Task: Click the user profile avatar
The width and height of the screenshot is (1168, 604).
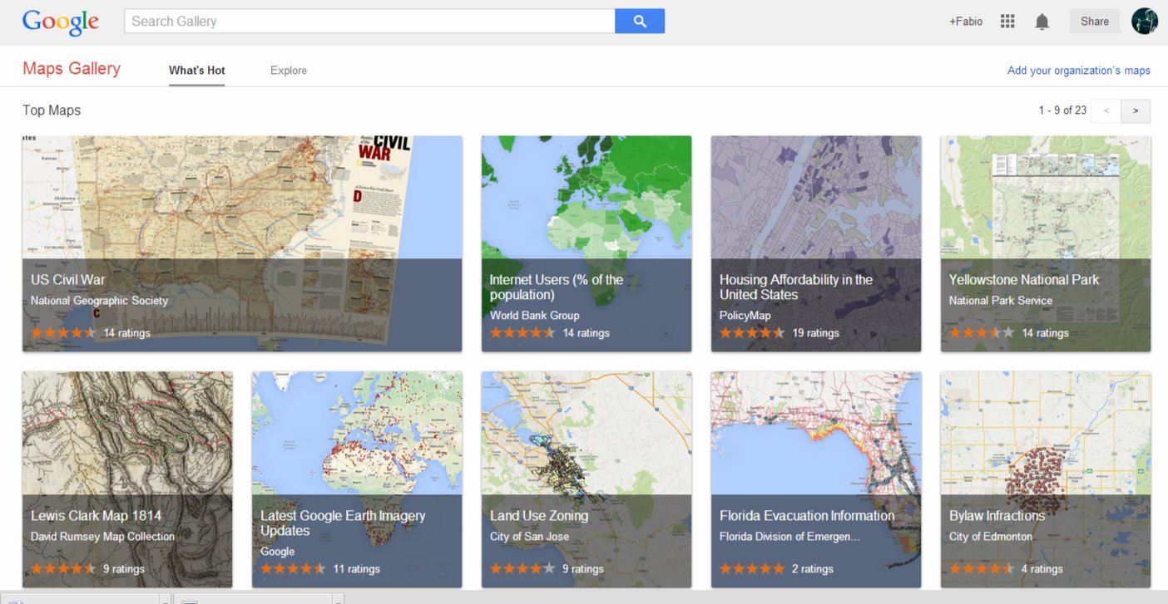Action: (1145, 22)
